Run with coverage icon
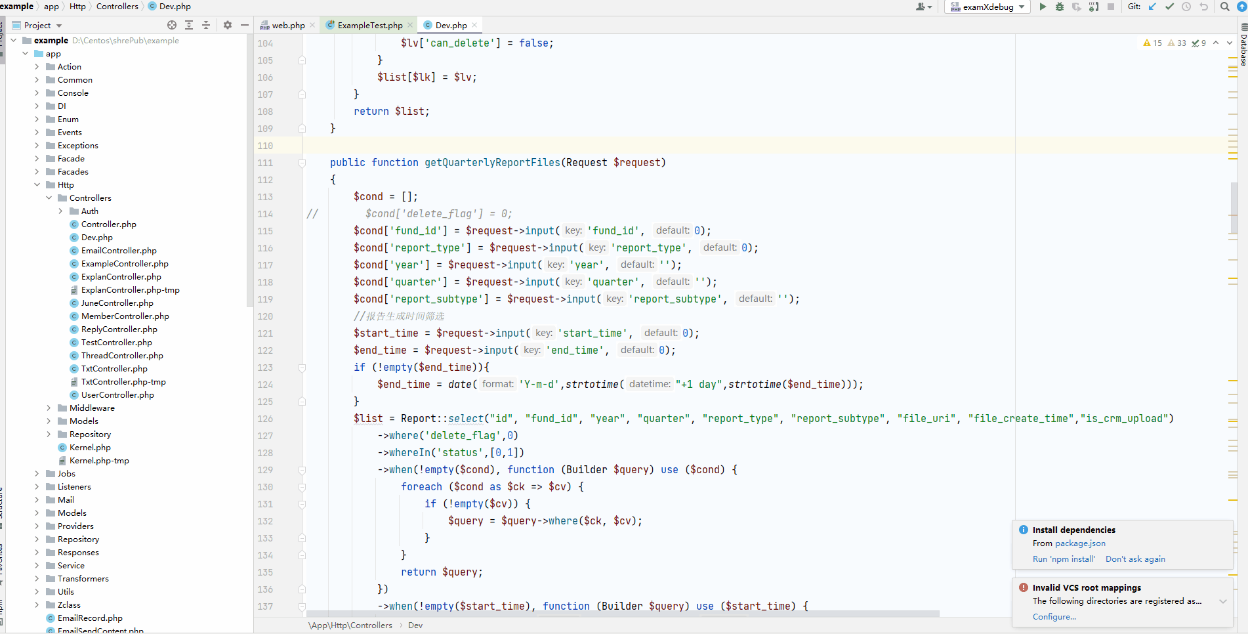1248x634 pixels. [x=1077, y=7]
